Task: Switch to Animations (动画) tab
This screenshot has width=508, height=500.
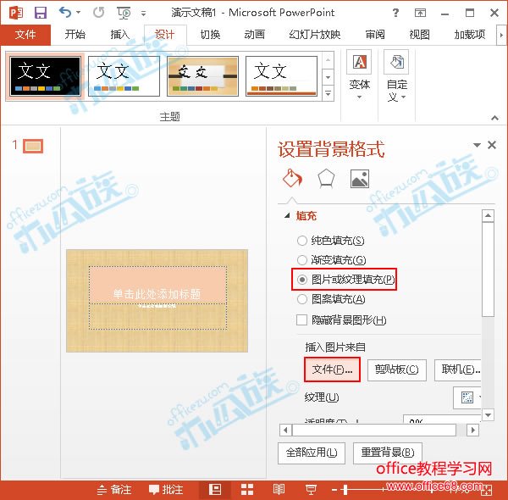Action: click(x=255, y=35)
